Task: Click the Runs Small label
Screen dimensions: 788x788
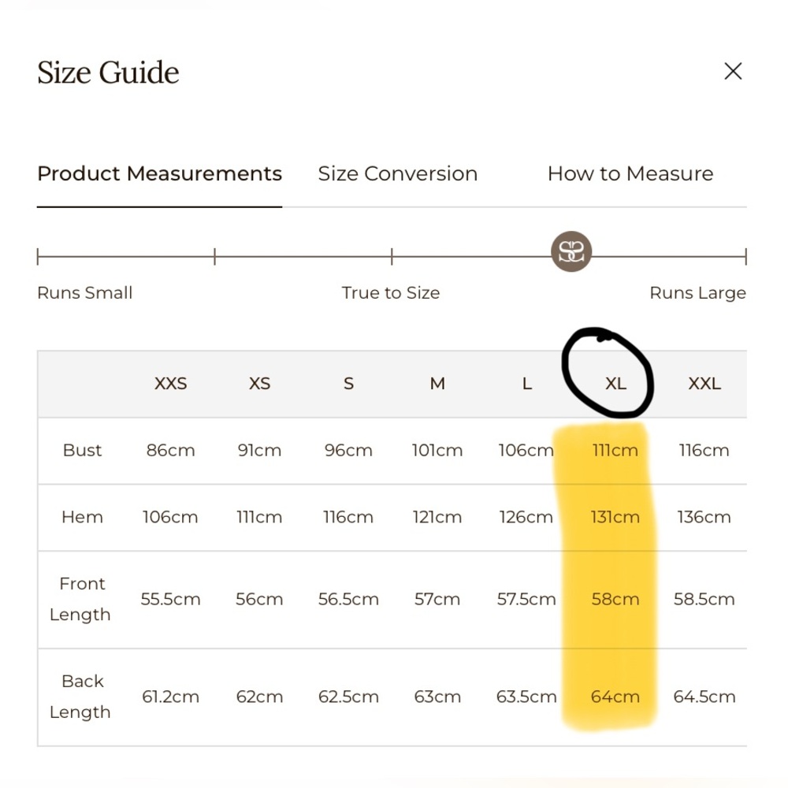Action: tap(84, 293)
